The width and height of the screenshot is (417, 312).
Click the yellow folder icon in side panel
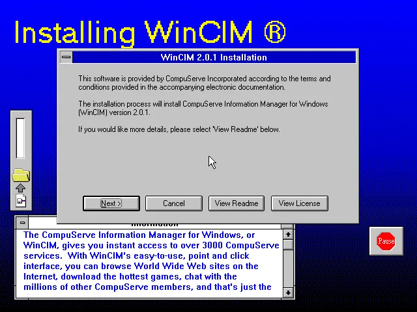tap(21, 175)
